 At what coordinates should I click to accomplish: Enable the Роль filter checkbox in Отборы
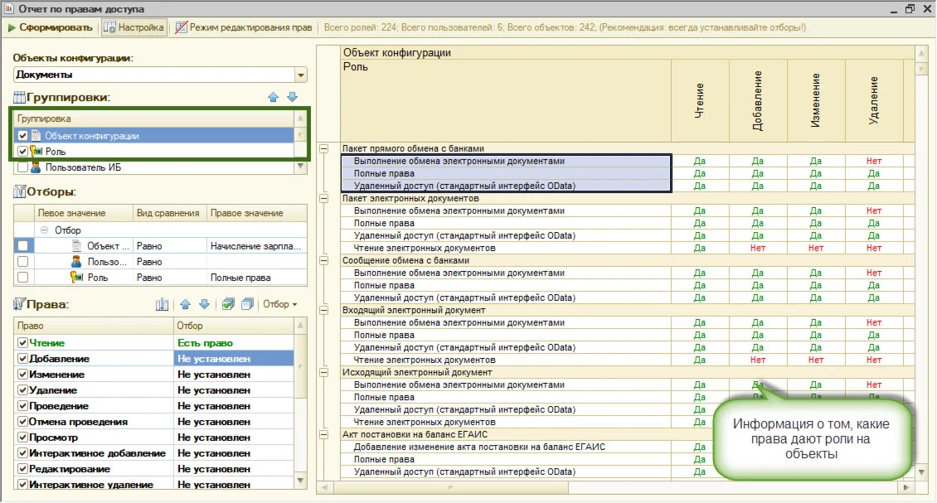(23, 278)
